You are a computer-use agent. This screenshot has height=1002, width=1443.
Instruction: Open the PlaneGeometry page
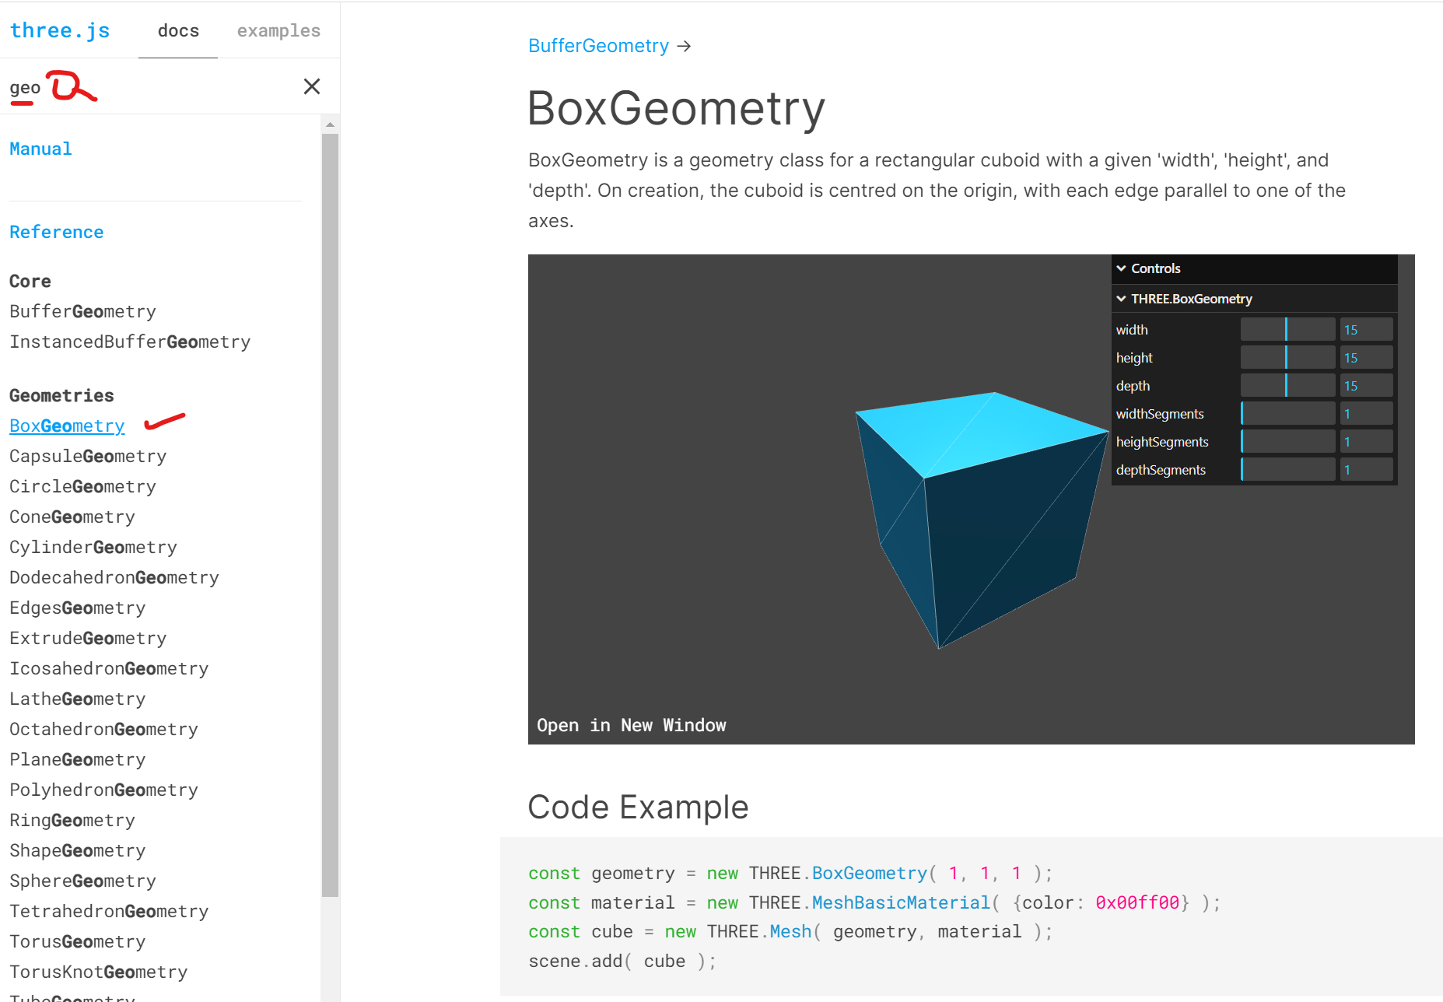(77, 759)
